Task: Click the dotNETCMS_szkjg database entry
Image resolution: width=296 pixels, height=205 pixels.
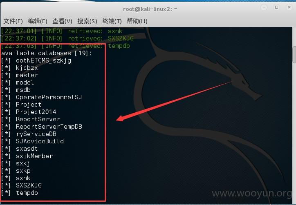Action: point(44,60)
